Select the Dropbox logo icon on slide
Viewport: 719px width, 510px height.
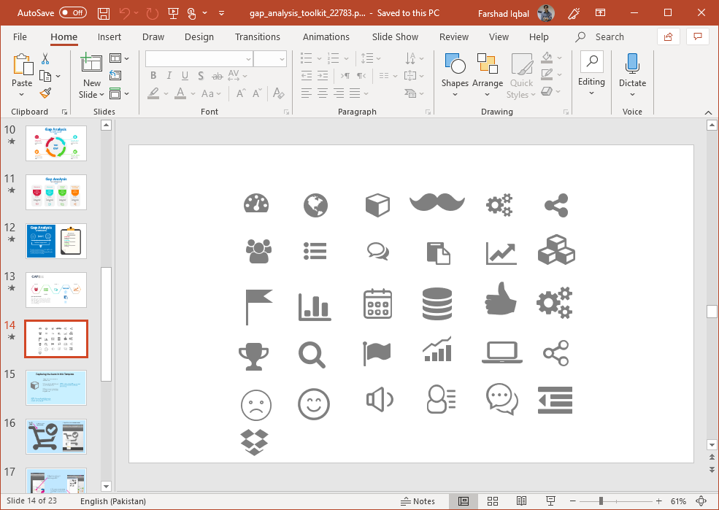pos(254,442)
